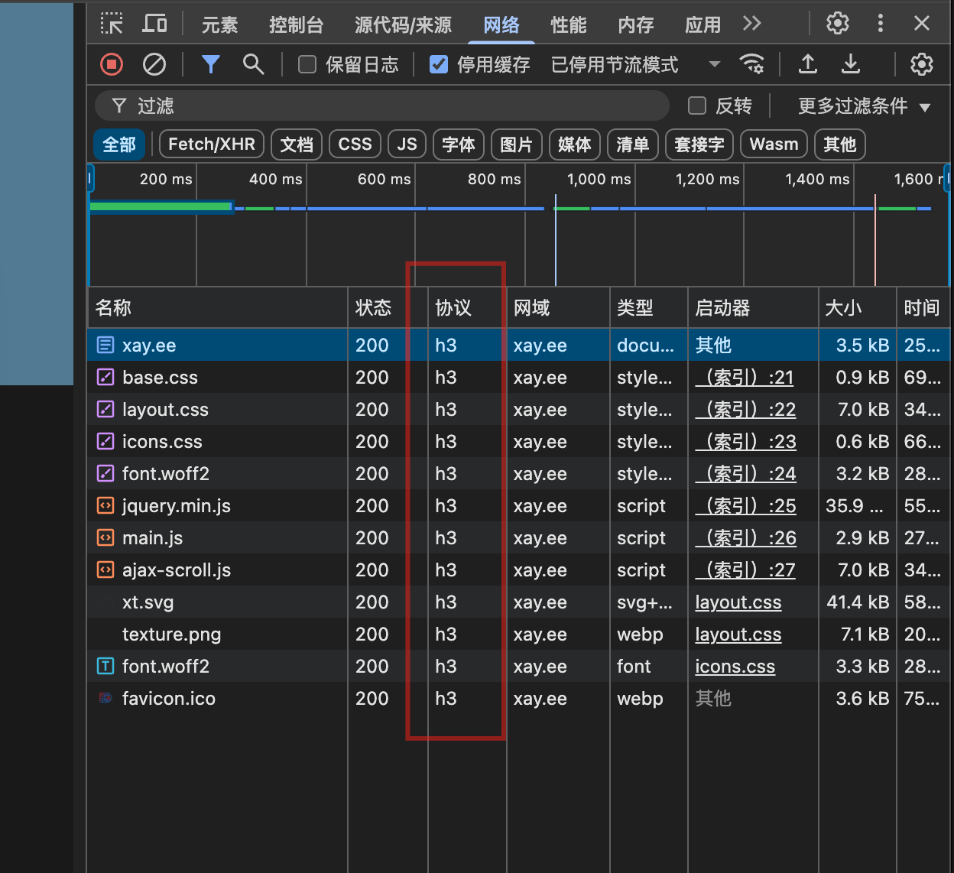Open layout.css initiator of xt.svg

coord(738,602)
